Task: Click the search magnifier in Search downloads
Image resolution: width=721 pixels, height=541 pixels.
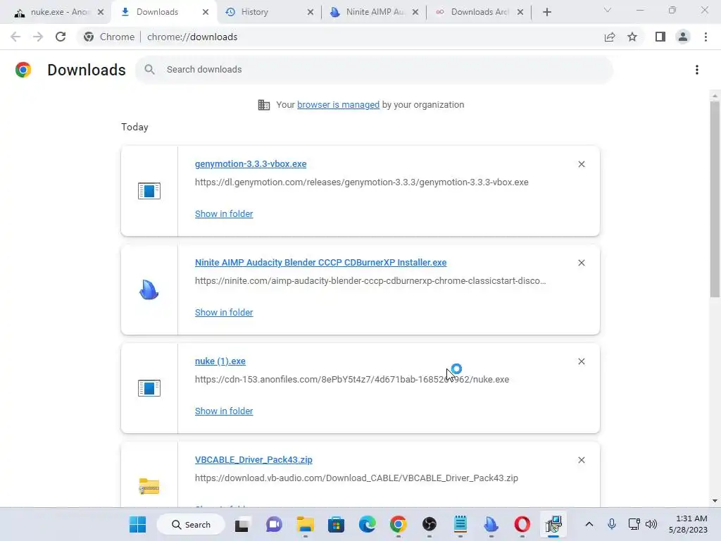Action: point(149,70)
